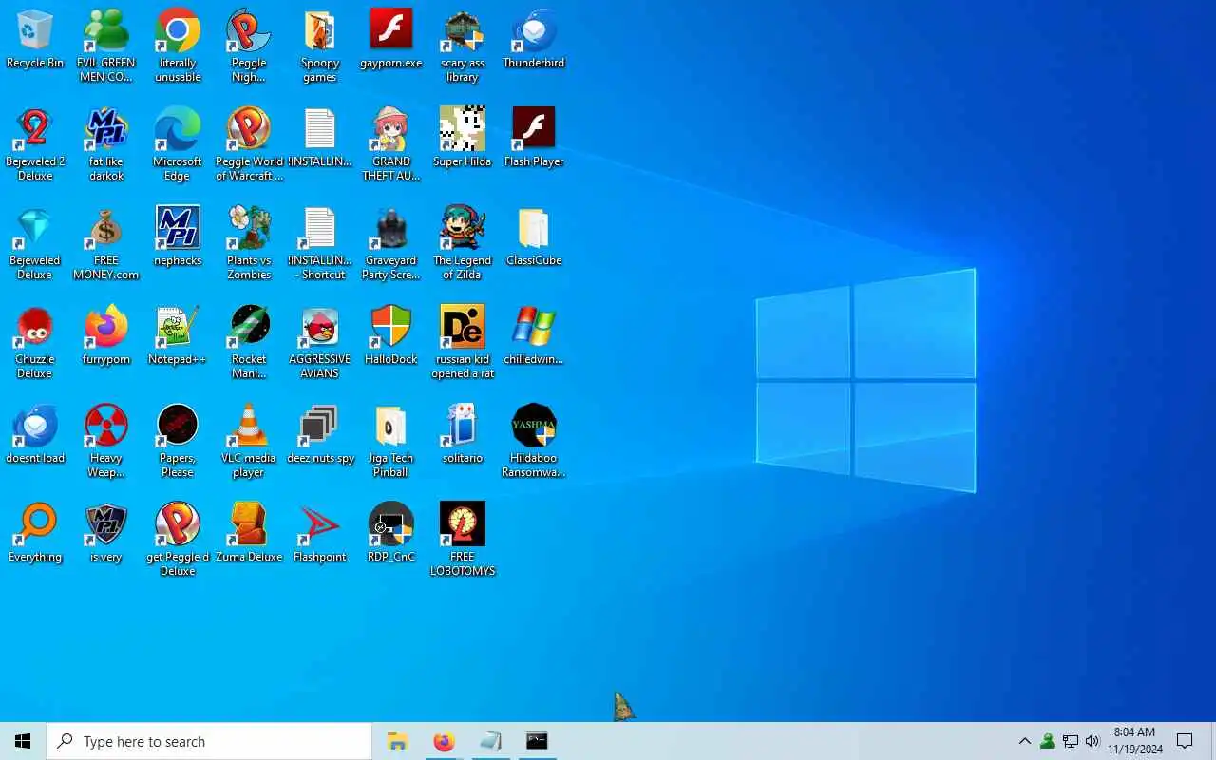Switch to the notepad app on taskbar
Image resolution: width=1216 pixels, height=760 pixels.
click(490, 741)
